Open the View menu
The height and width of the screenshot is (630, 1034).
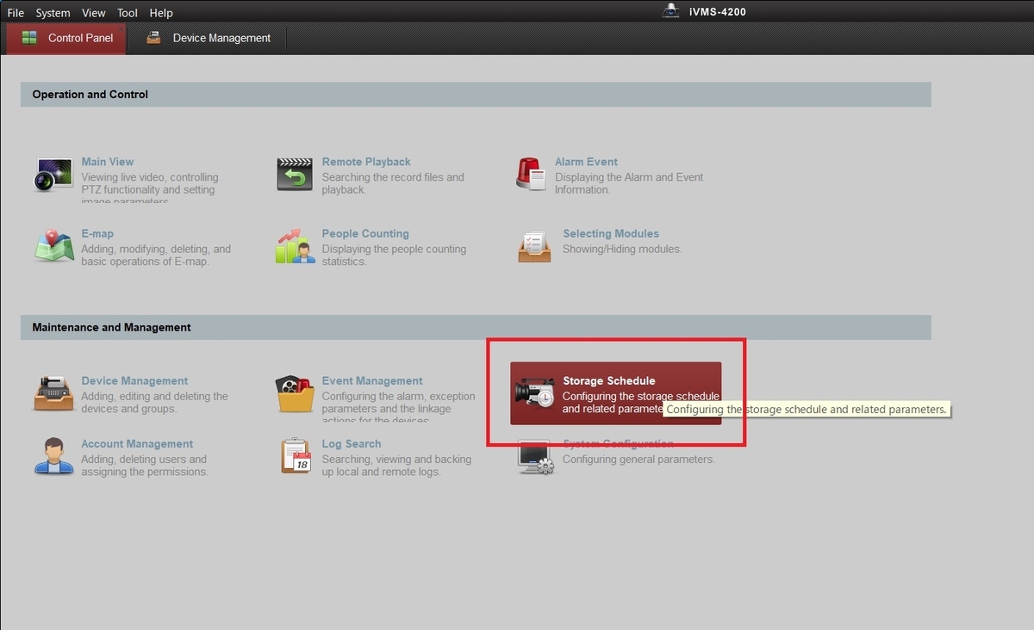tap(94, 13)
